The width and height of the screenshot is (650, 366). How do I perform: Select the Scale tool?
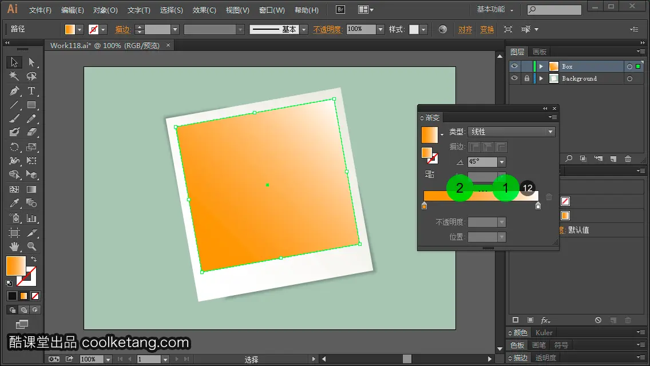[31, 147]
